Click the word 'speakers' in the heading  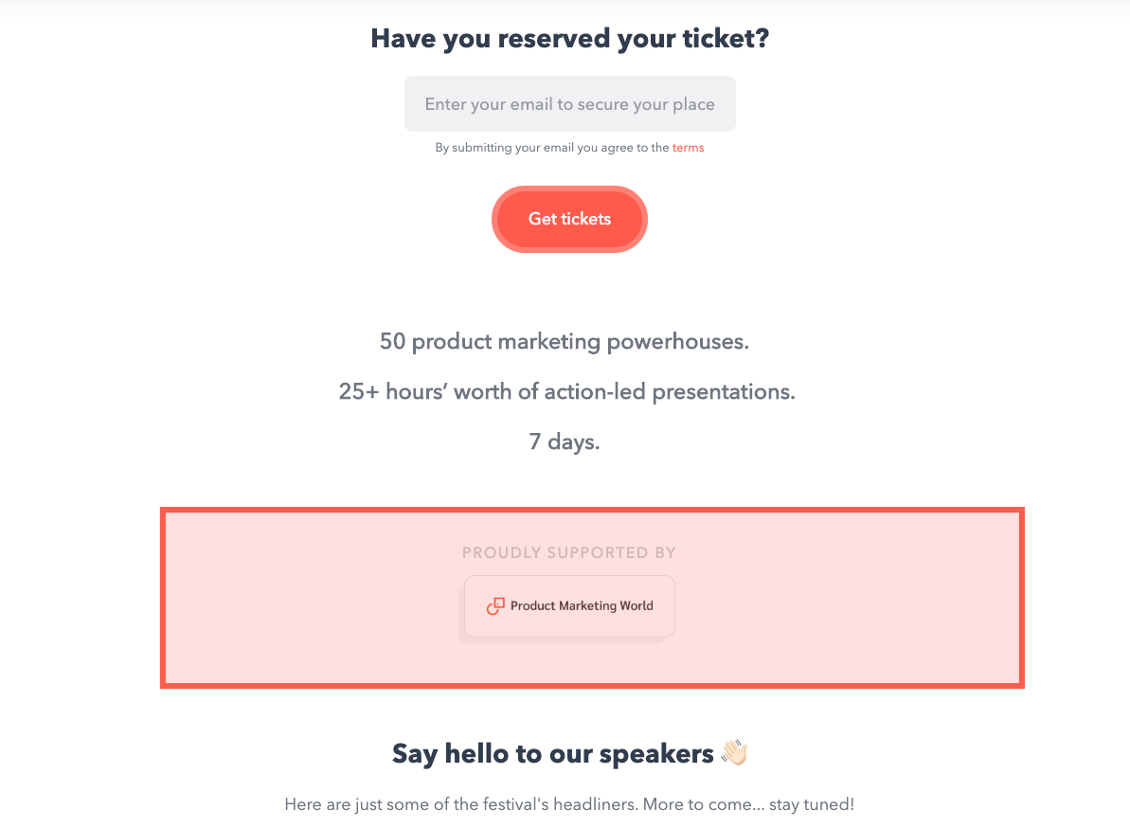pyautogui.click(x=656, y=754)
